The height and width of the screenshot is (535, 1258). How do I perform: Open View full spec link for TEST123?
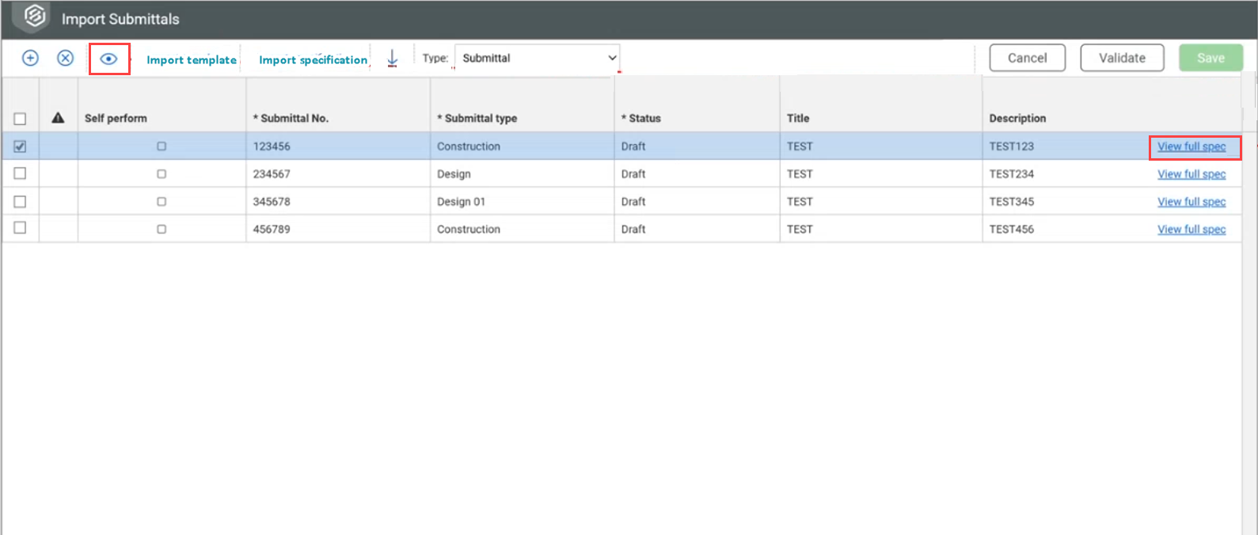[1191, 146]
